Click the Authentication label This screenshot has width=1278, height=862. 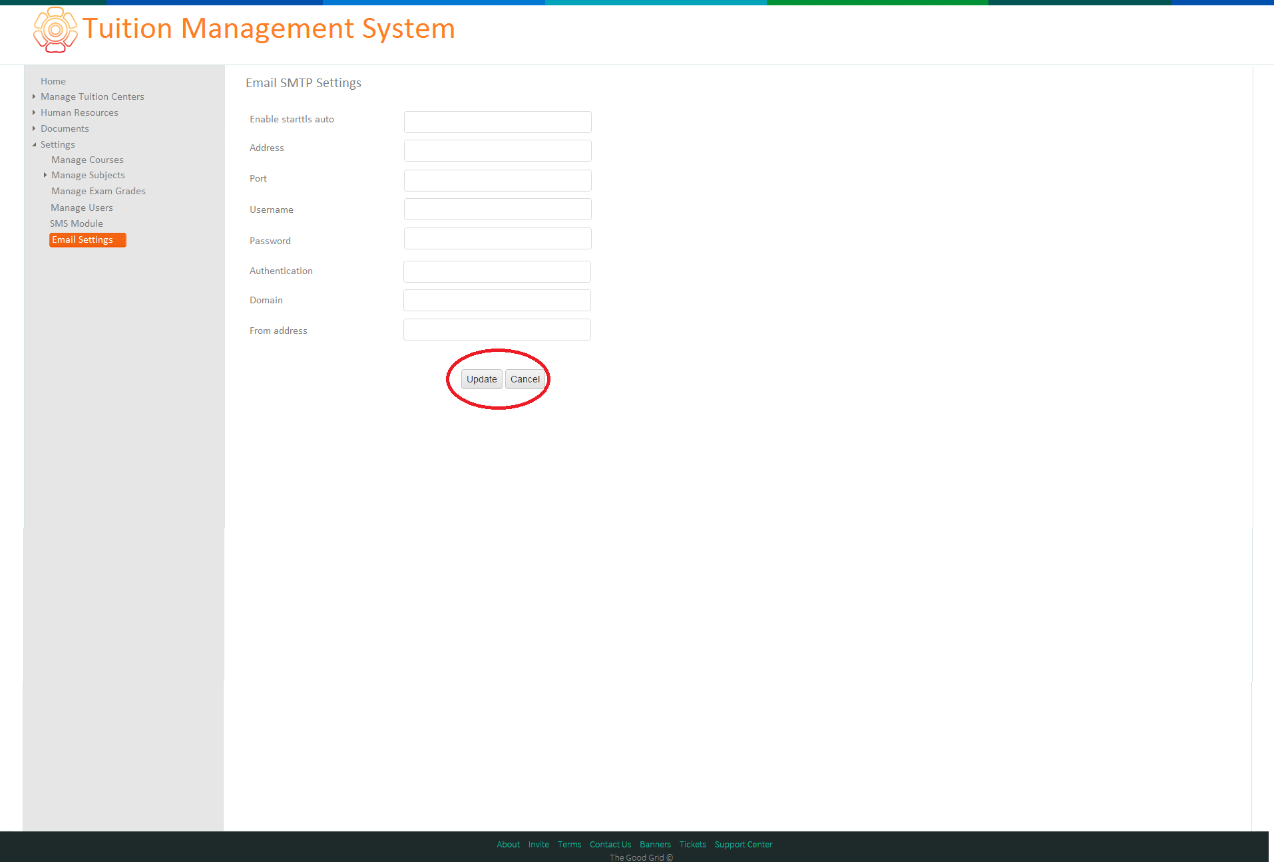tap(281, 271)
